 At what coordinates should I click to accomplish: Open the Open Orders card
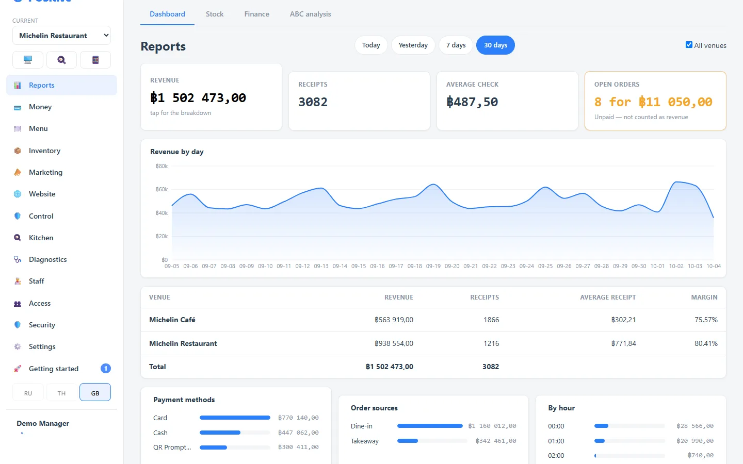click(655, 101)
